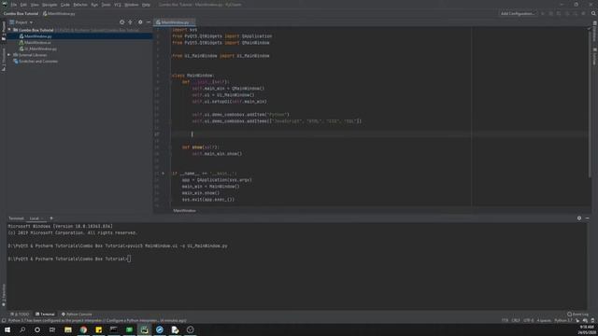Open the Tools menu
598x336 pixels.
[x=106, y=5]
